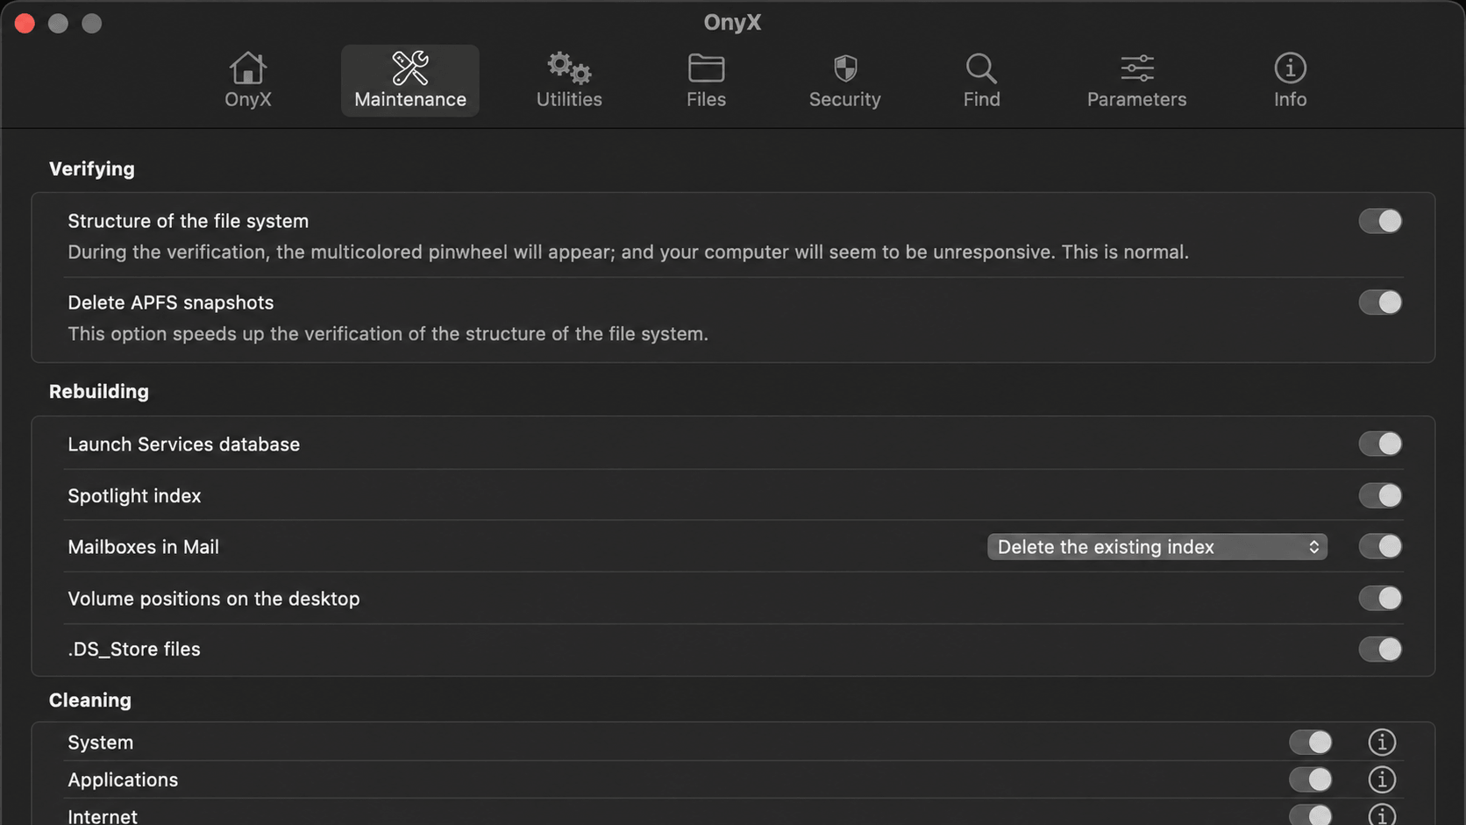Click '.DS_Store files' label
Viewport: 1466px width, 825px height.
click(134, 649)
